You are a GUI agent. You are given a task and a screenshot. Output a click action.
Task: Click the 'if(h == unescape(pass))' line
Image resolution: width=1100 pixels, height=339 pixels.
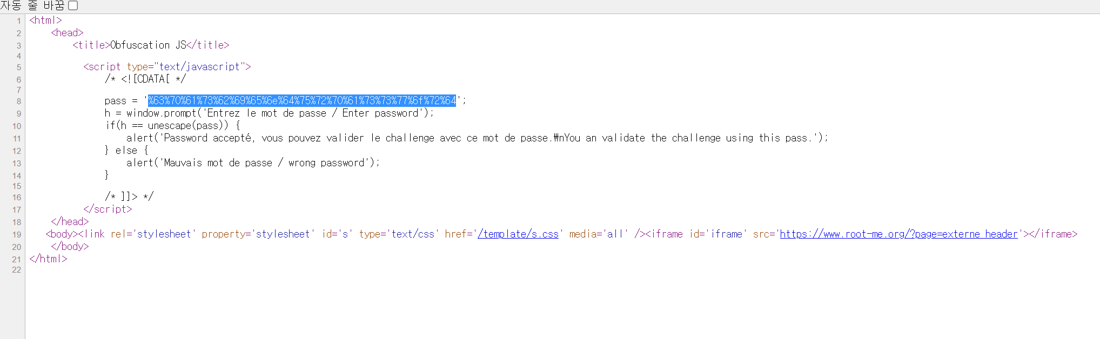coord(172,125)
